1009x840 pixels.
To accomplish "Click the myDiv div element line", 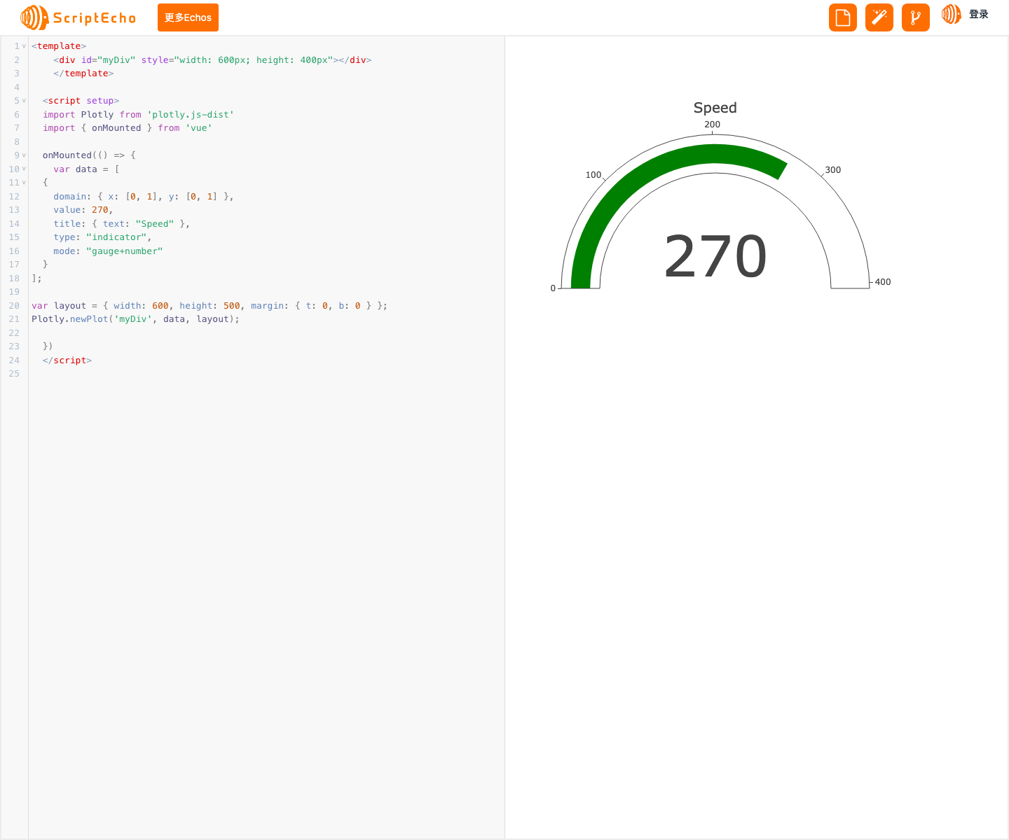I will [x=212, y=60].
